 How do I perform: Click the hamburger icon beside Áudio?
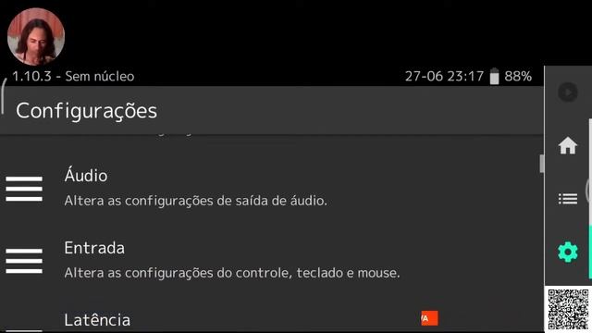(x=24, y=189)
